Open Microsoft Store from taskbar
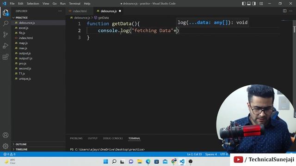296x166 pixels. (156, 161)
